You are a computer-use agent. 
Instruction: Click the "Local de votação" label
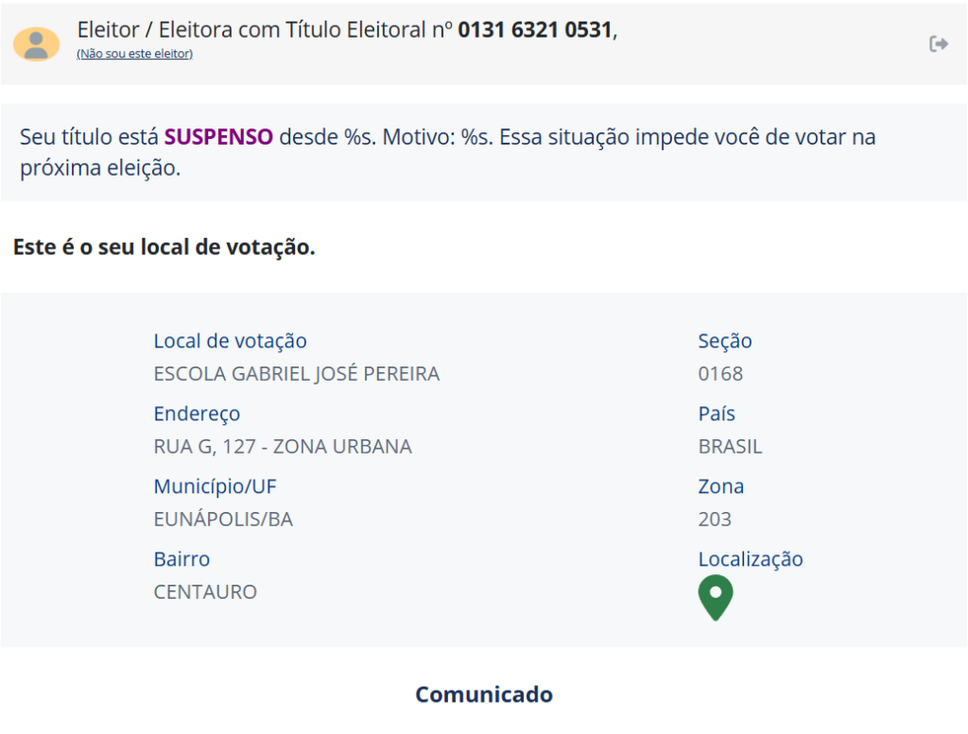(x=230, y=341)
